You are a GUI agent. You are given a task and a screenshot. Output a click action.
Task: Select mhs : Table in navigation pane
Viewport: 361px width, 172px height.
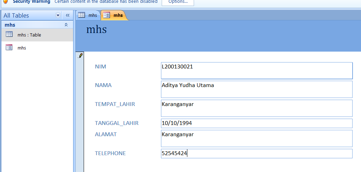coord(37,35)
